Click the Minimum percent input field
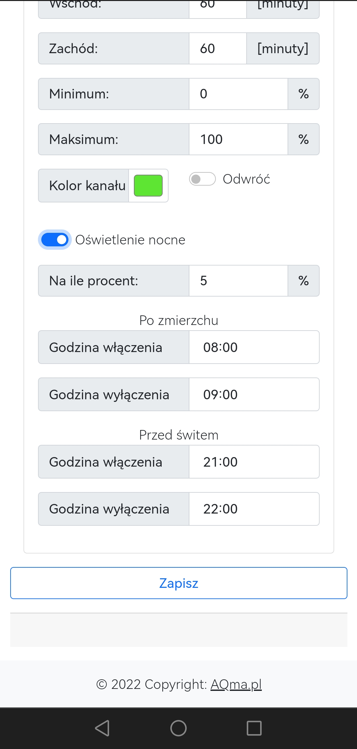This screenshot has height=749, width=357. coord(238,94)
